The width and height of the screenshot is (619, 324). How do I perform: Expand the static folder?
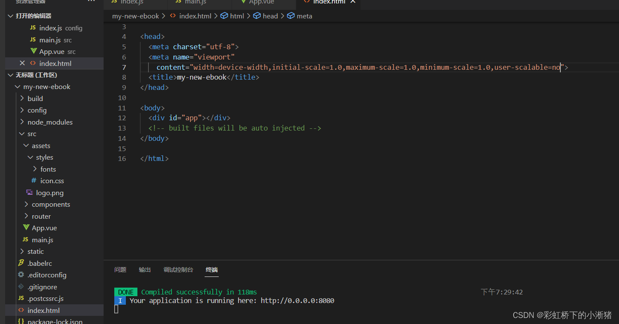coord(22,252)
